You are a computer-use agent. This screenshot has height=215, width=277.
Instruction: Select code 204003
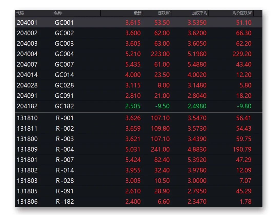coord(27,43)
